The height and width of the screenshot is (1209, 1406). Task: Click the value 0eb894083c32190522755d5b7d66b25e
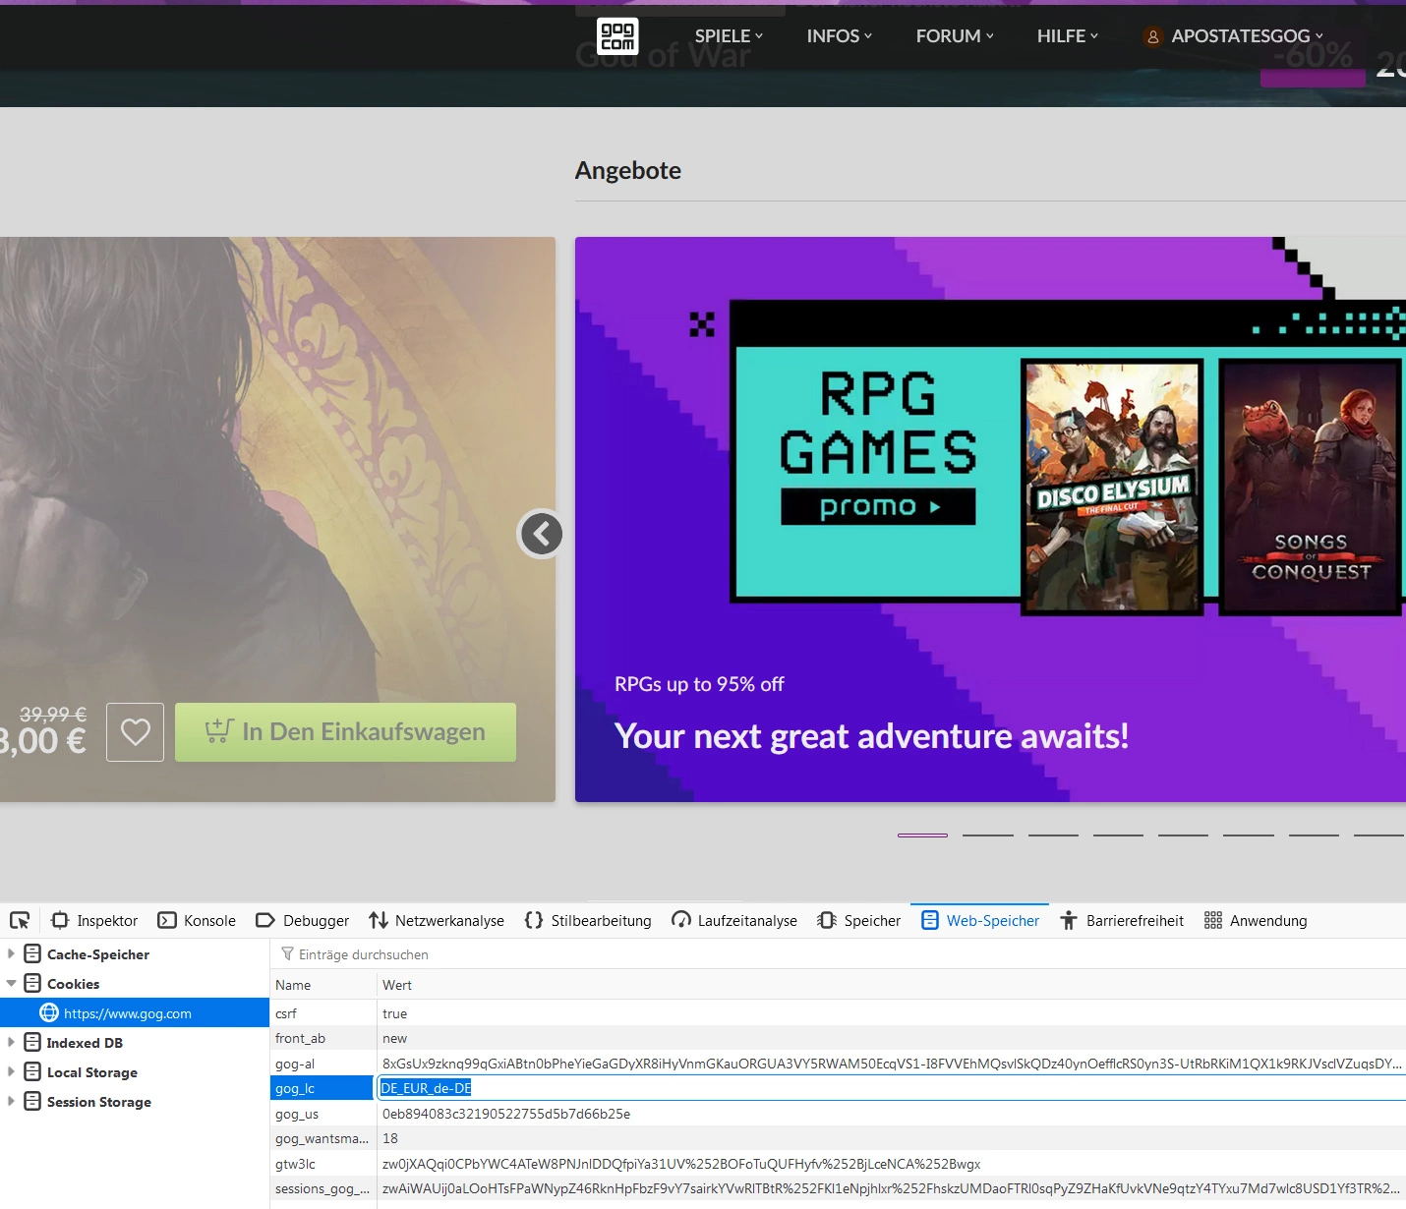coord(506,1114)
